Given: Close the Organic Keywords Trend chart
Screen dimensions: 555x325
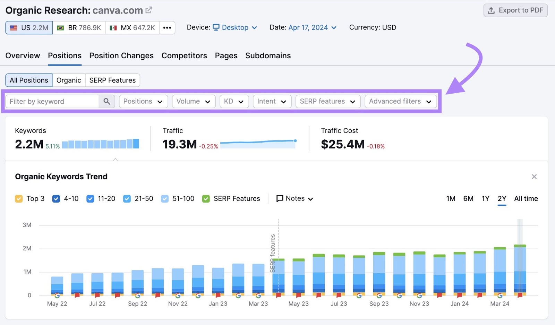Looking at the screenshot, I should point(534,177).
